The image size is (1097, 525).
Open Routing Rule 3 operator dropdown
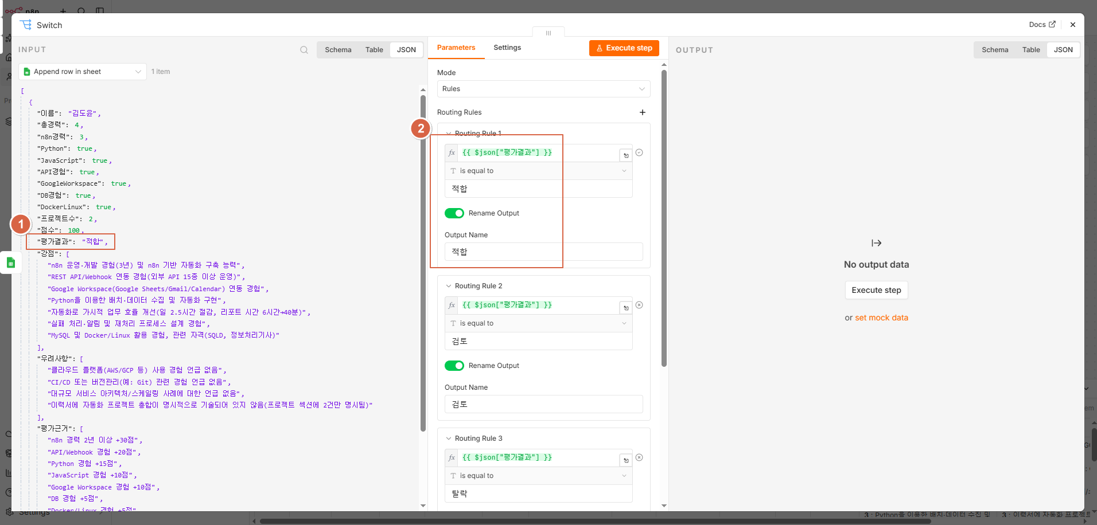click(x=539, y=476)
